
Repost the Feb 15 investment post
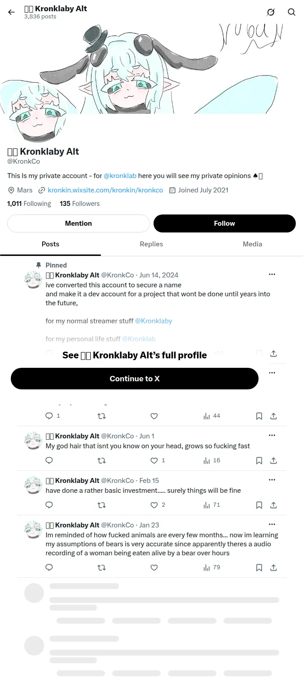[102, 505]
